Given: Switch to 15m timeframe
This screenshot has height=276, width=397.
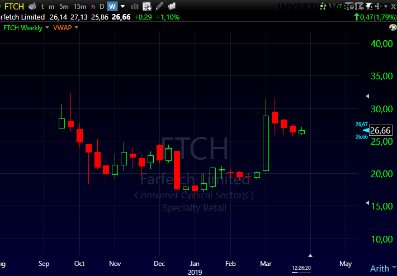Looking at the screenshot, I should pos(80,7).
